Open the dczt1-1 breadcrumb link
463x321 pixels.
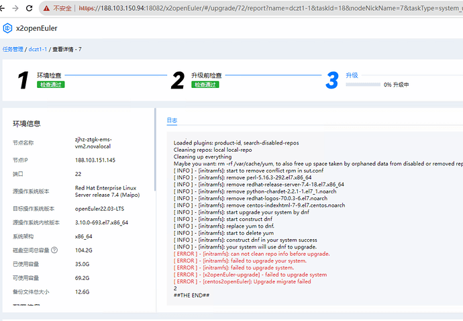coord(37,49)
